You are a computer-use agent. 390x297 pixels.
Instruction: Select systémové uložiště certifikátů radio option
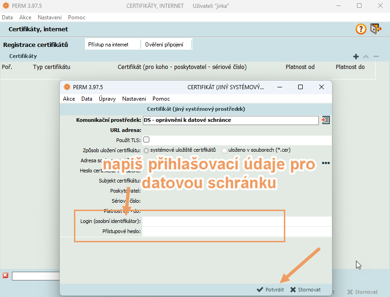pos(146,150)
